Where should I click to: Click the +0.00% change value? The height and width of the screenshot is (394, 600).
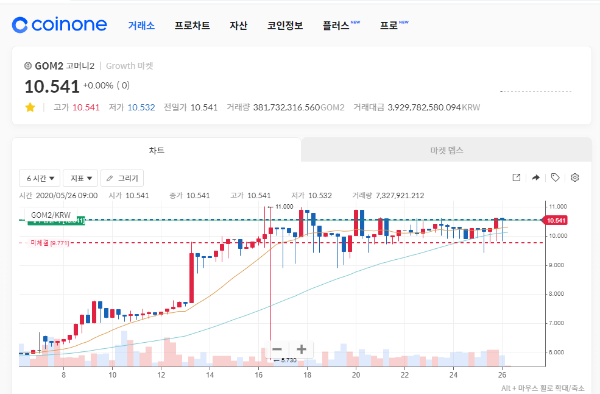pos(98,85)
